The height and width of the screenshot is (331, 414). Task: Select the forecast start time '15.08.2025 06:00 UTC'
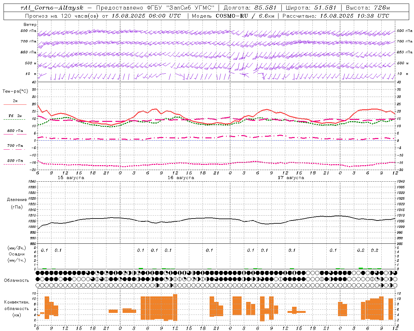tap(146, 16)
